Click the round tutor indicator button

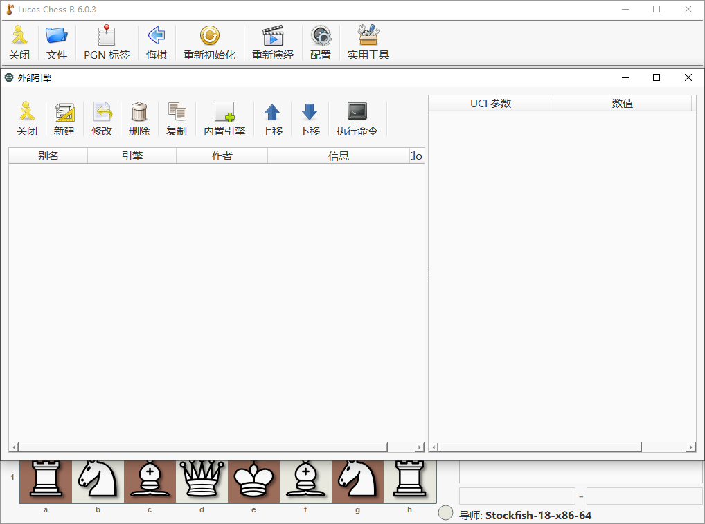coord(445,513)
